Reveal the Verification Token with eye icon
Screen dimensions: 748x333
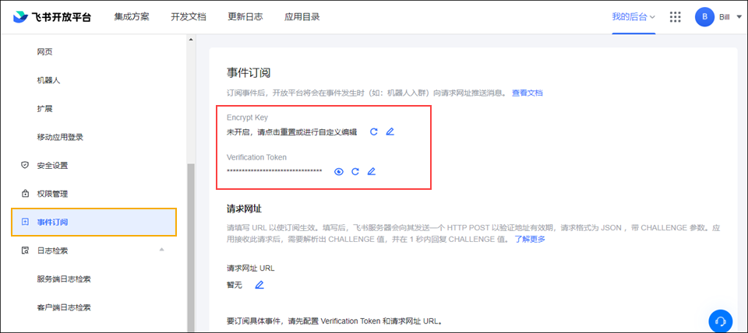(x=339, y=171)
